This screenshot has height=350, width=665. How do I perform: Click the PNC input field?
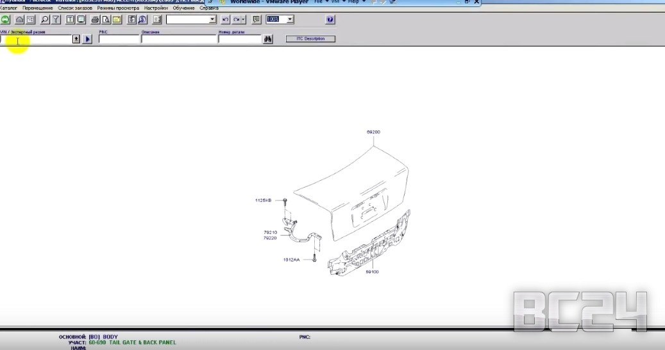point(119,39)
